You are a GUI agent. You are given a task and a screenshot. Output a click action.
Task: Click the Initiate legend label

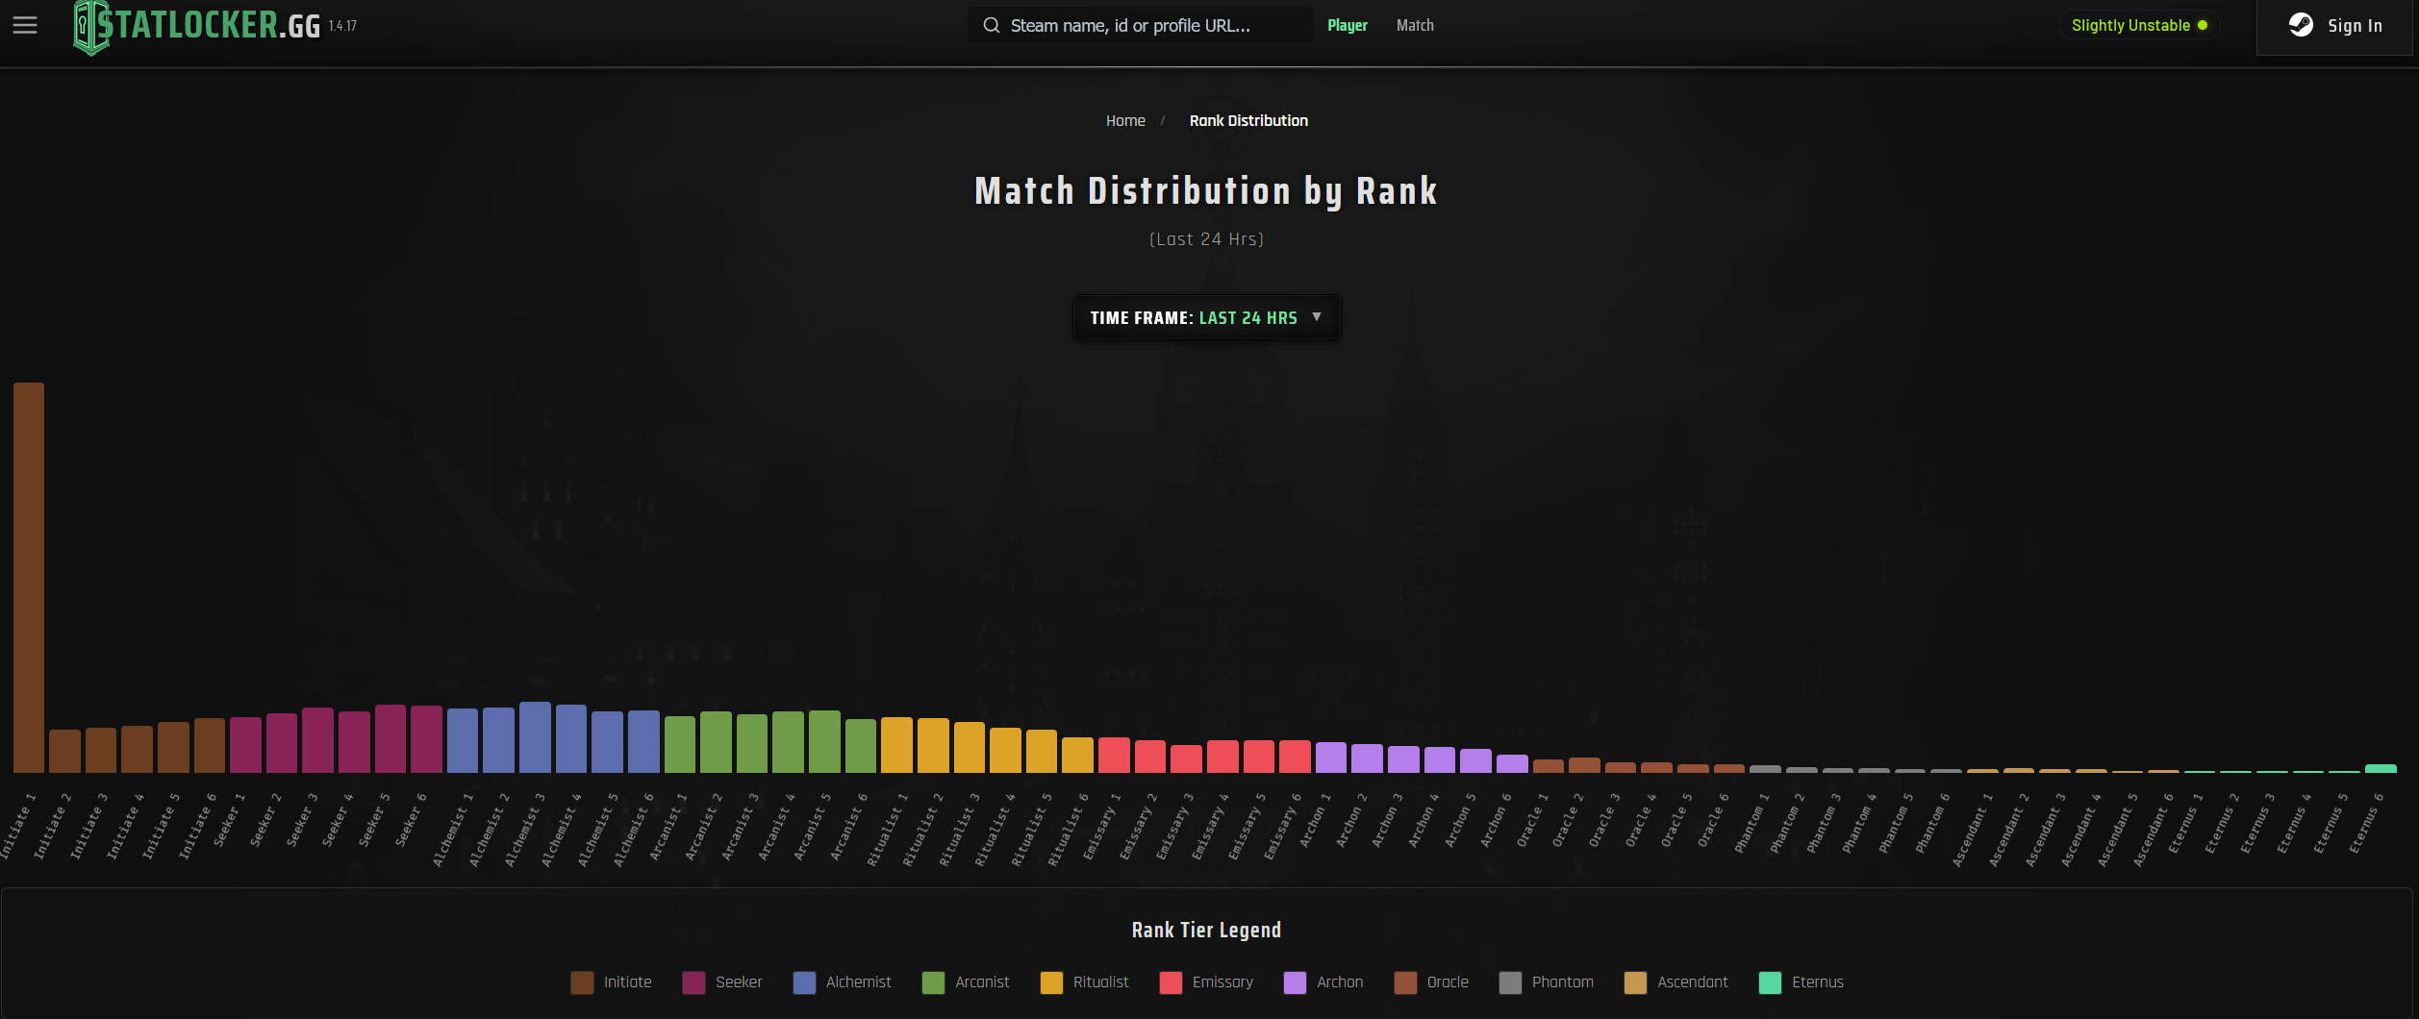(627, 982)
